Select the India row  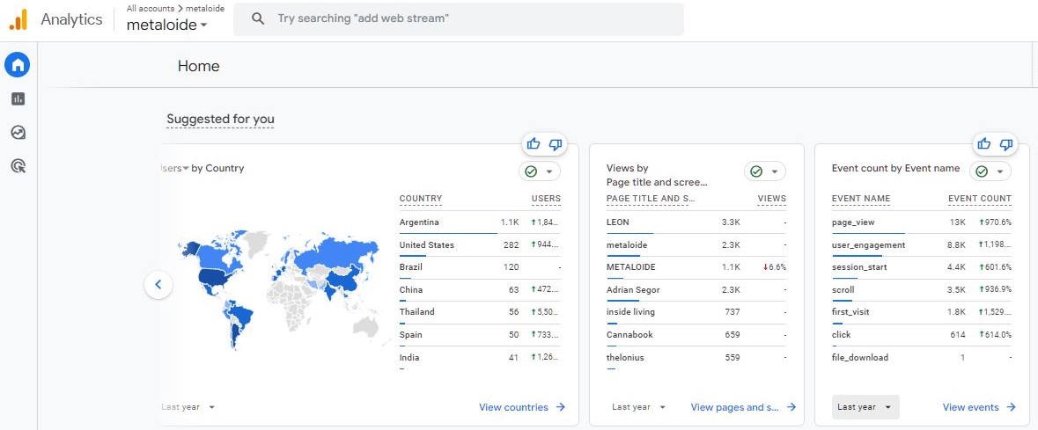coord(480,357)
